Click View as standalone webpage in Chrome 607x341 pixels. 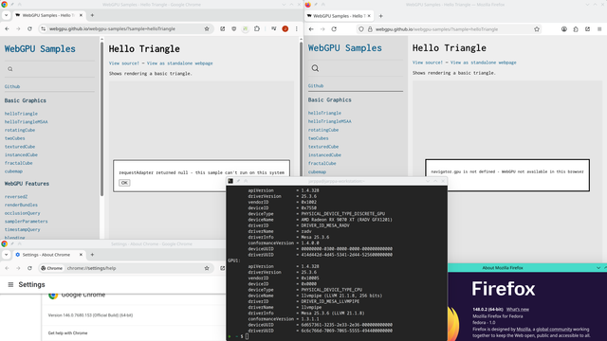click(x=179, y=63)
